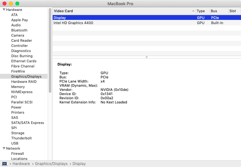
Task: Select FireWire in the sidebar
Action: [18, 71]
